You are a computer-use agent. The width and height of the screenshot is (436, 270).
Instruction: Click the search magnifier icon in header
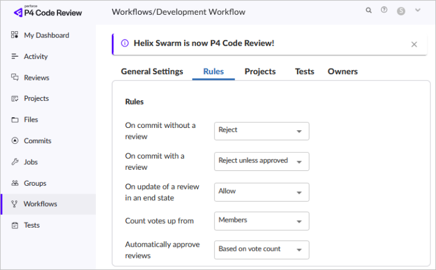tap(369, 10)
